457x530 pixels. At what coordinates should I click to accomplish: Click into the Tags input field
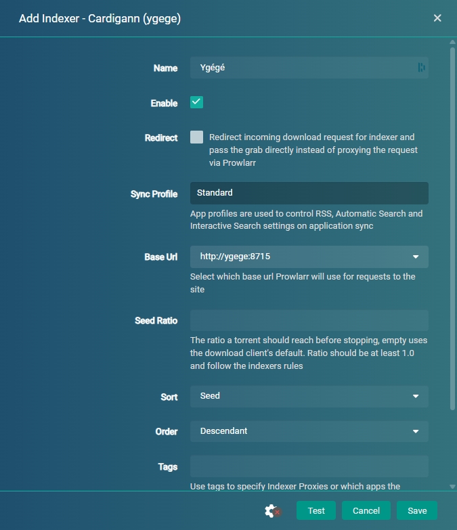[309, 466]
